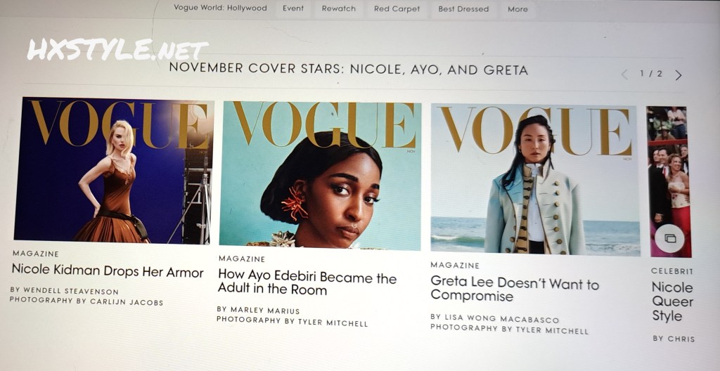The image size is (720, 371).
Task: Open gallery icon on red carpet photo
Action: [669, 238]
